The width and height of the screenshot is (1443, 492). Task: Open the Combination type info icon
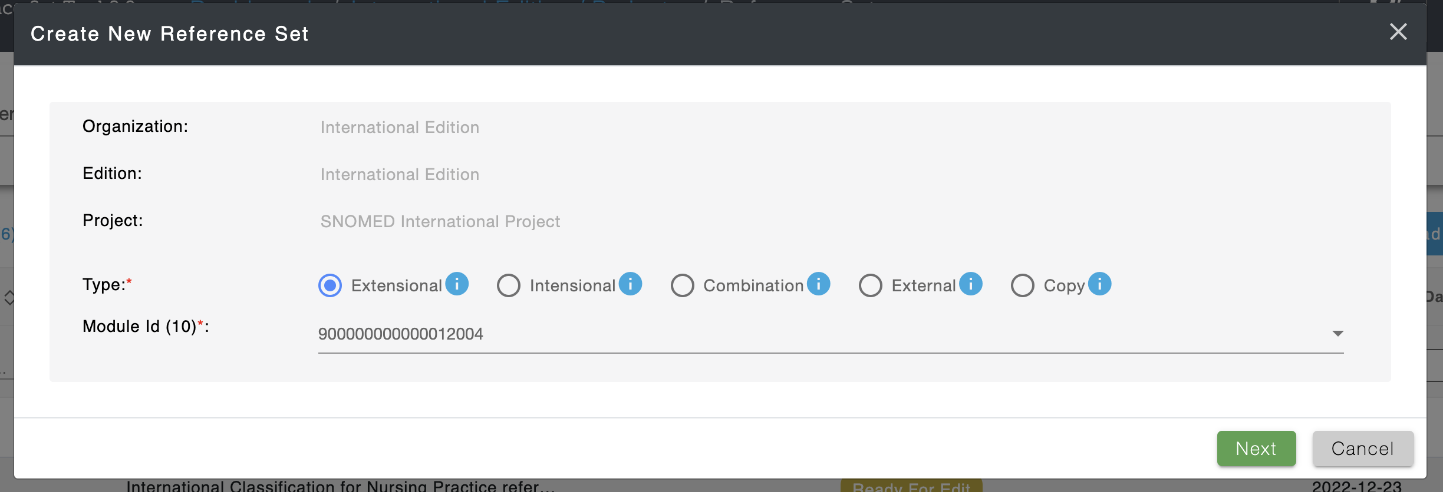pos(818,284)
